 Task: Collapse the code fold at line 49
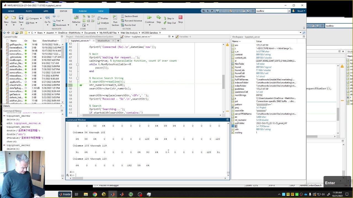[x=77, y=64]
